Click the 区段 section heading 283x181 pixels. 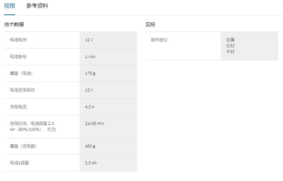[151, 24]
